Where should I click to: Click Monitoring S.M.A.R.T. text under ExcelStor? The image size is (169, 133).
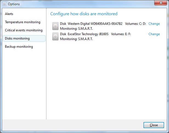[x=76, y=39]
